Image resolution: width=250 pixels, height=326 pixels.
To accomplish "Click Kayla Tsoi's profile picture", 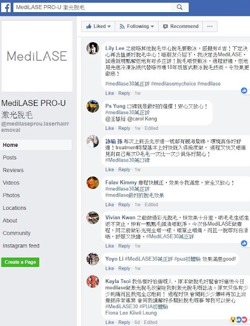I will [x=92, y=281].
